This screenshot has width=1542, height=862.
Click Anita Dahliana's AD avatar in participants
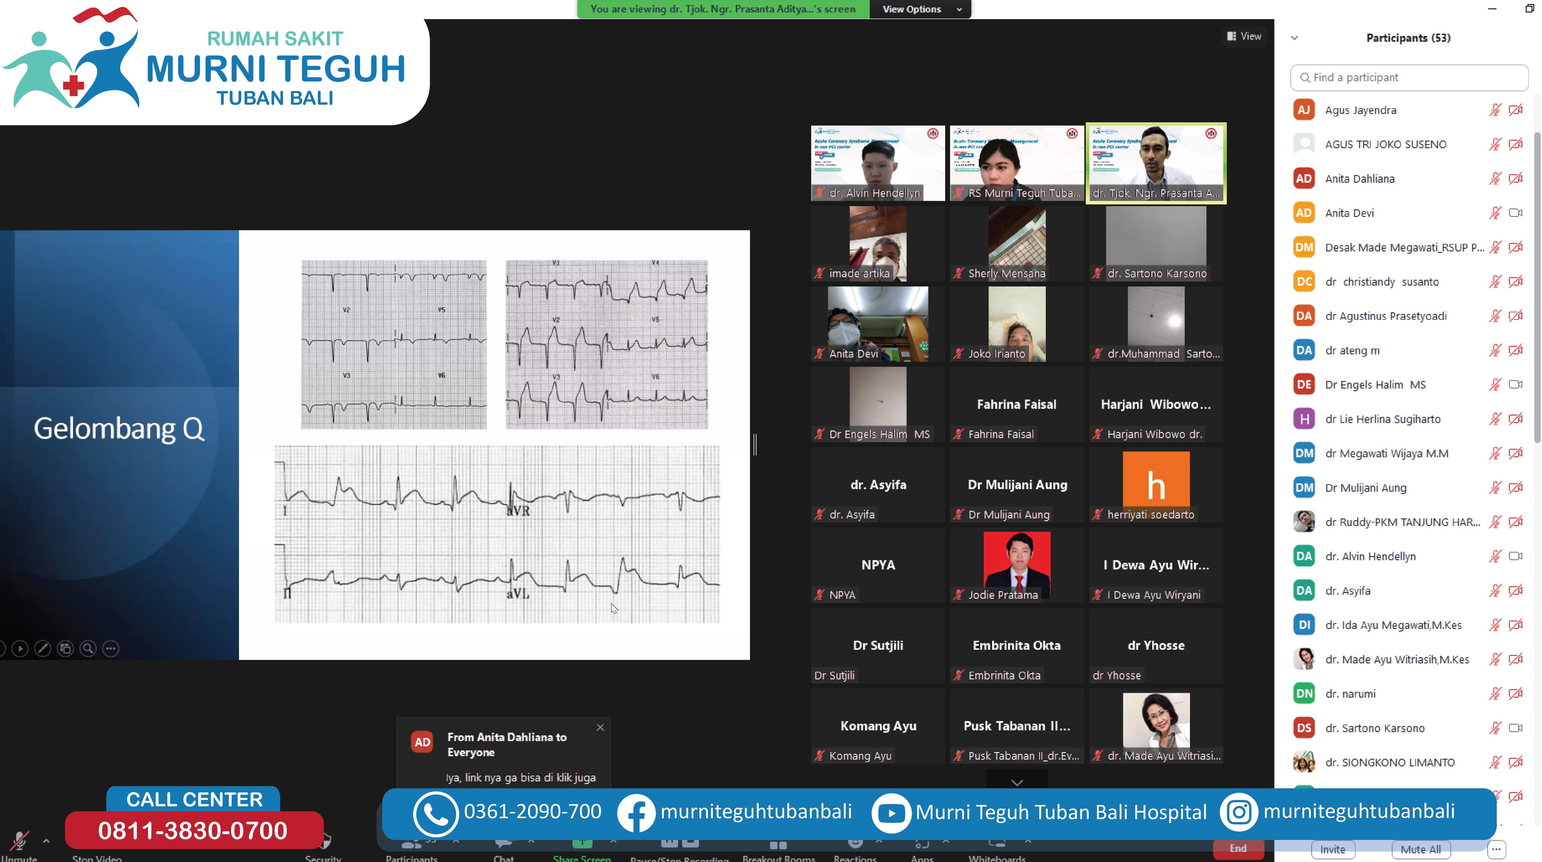point(1304,178)
